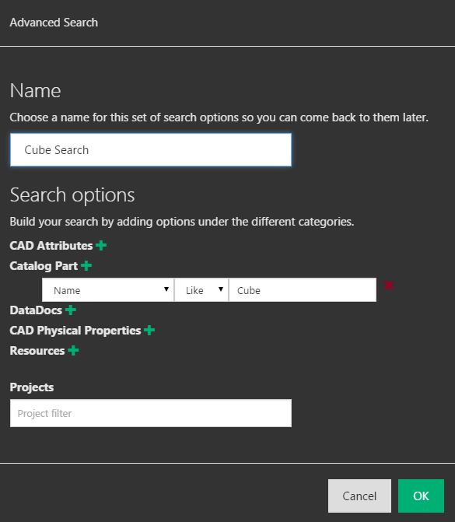Select the Catalog Part category label

coord(44,266)
